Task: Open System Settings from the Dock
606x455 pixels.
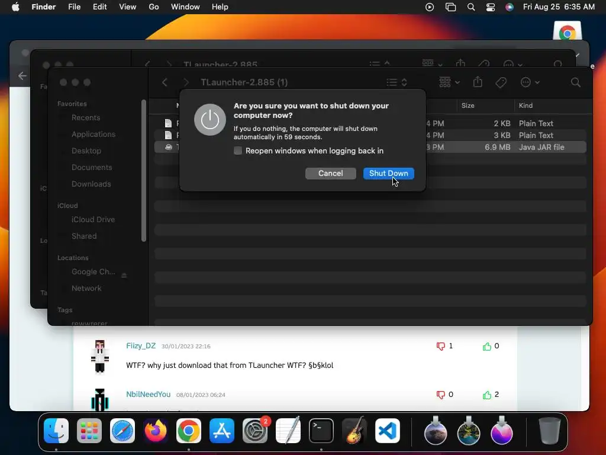Action: [x=255, y=431]
